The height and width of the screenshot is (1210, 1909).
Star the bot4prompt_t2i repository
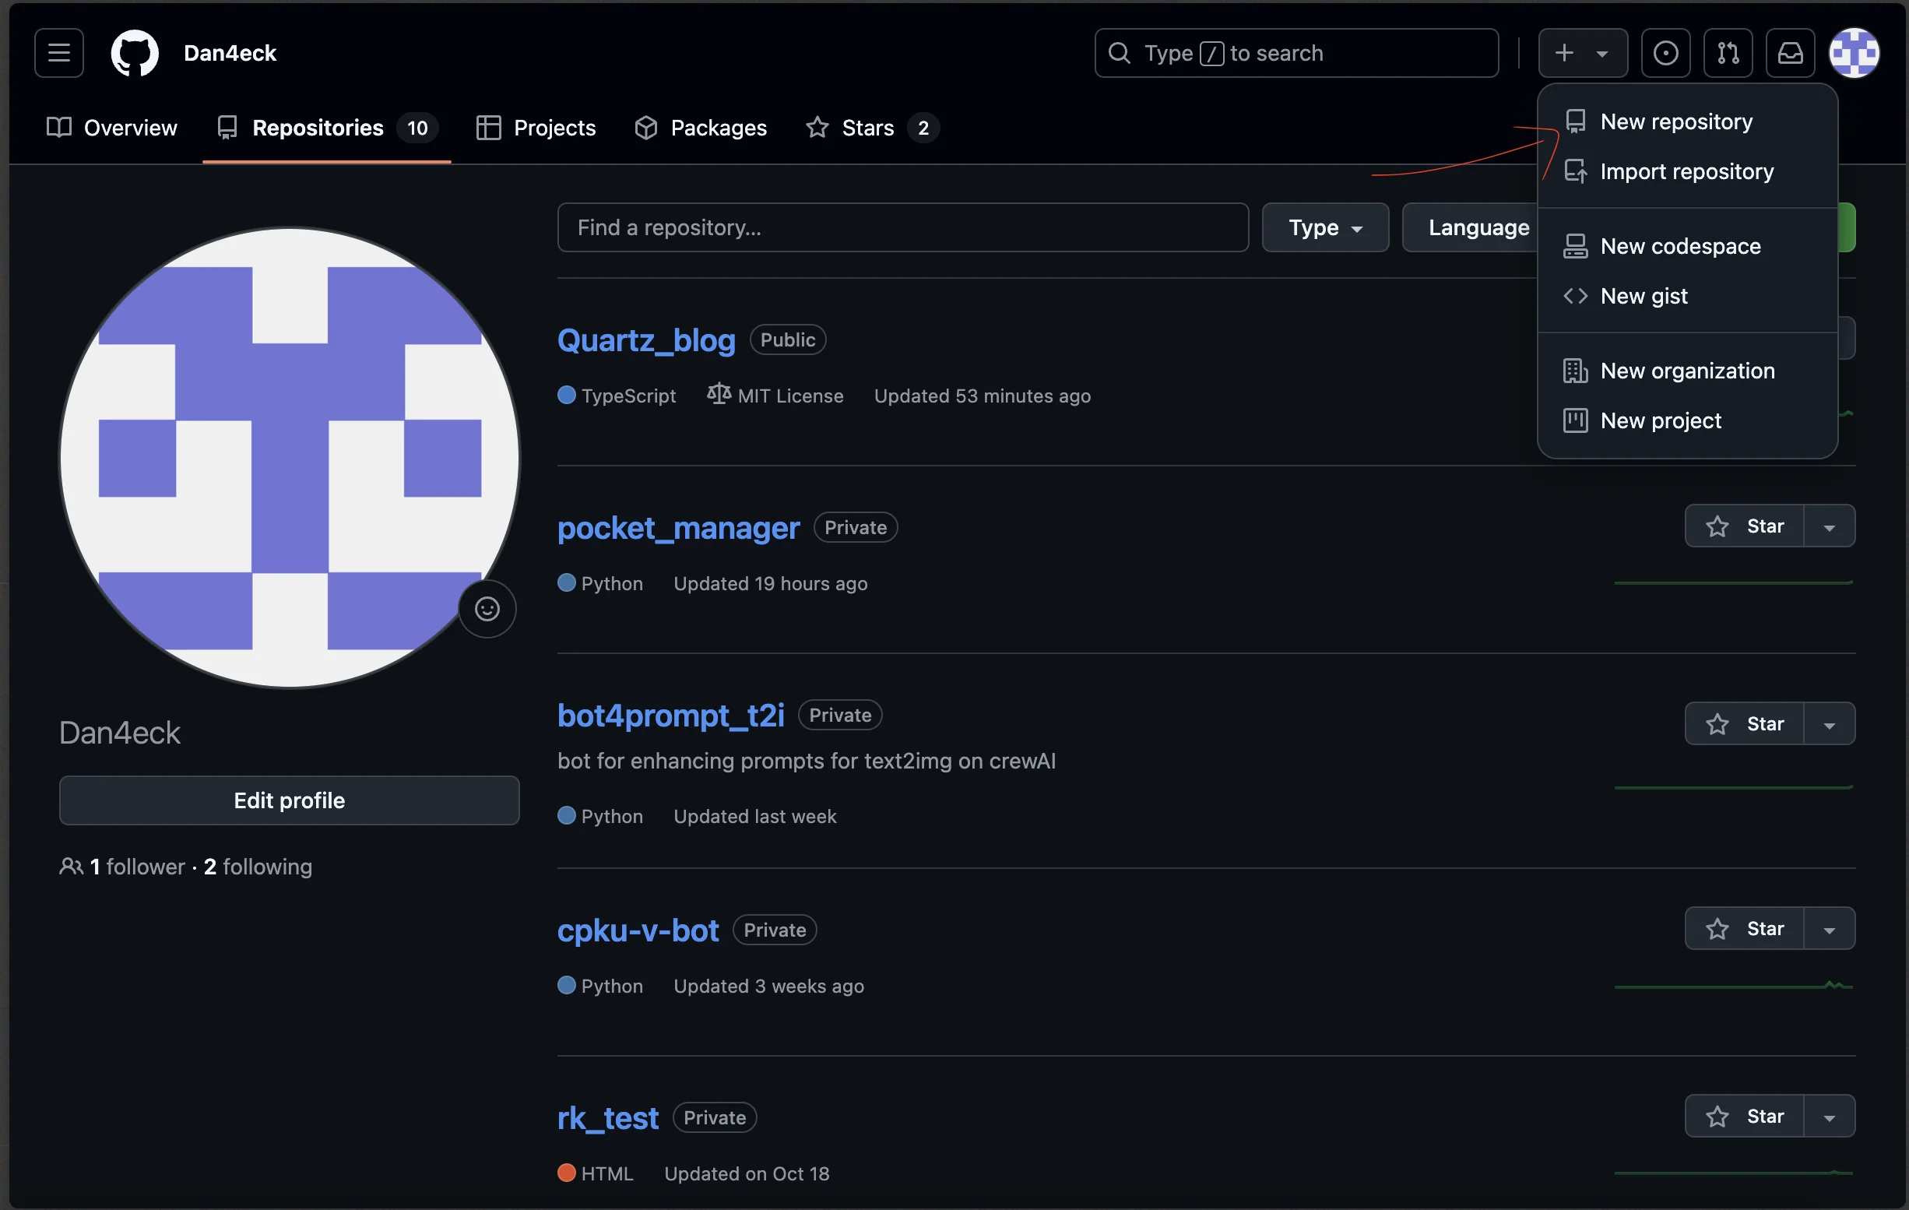pyautogui.click(x=1744, y=723)
